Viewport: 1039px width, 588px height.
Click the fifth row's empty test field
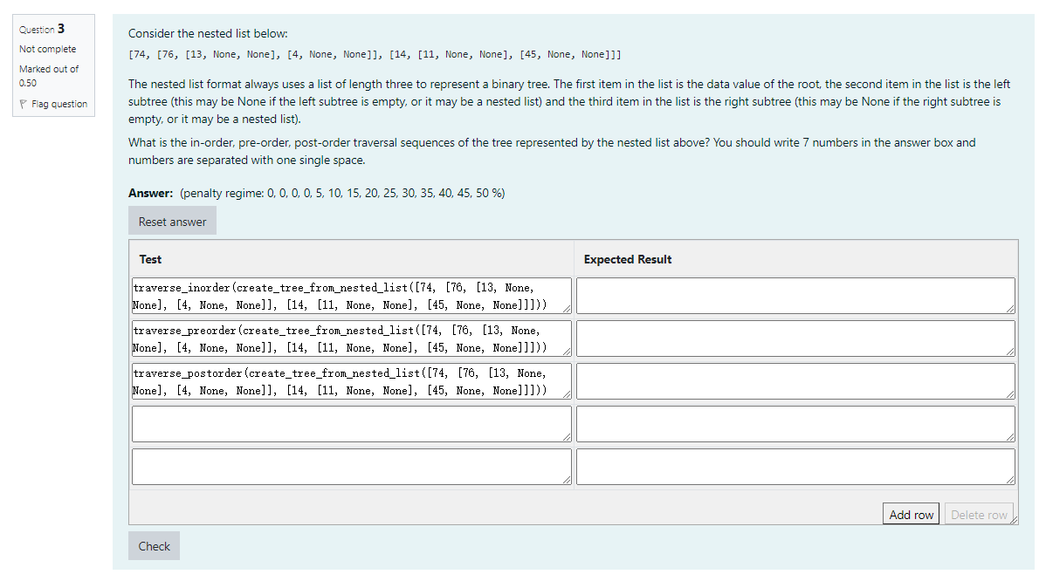coord(351,467)
